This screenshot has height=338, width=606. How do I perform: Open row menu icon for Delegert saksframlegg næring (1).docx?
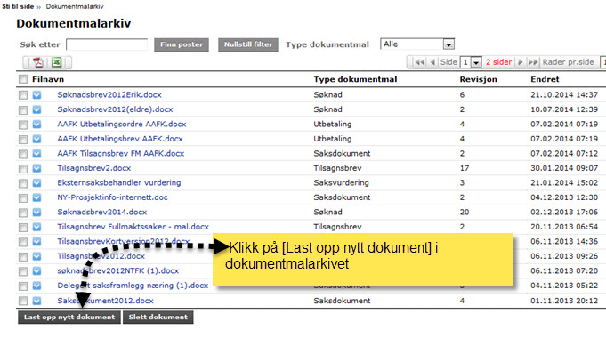click(x=36, y=286)
